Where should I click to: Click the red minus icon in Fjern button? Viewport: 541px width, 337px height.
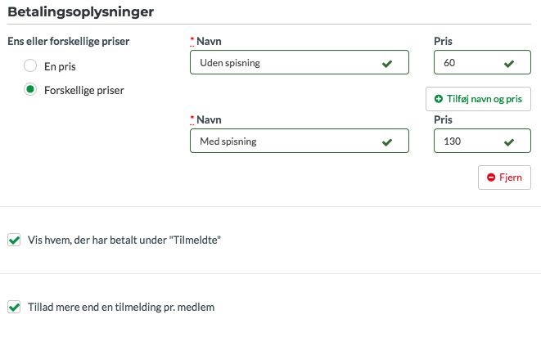(x=491, y=177)
